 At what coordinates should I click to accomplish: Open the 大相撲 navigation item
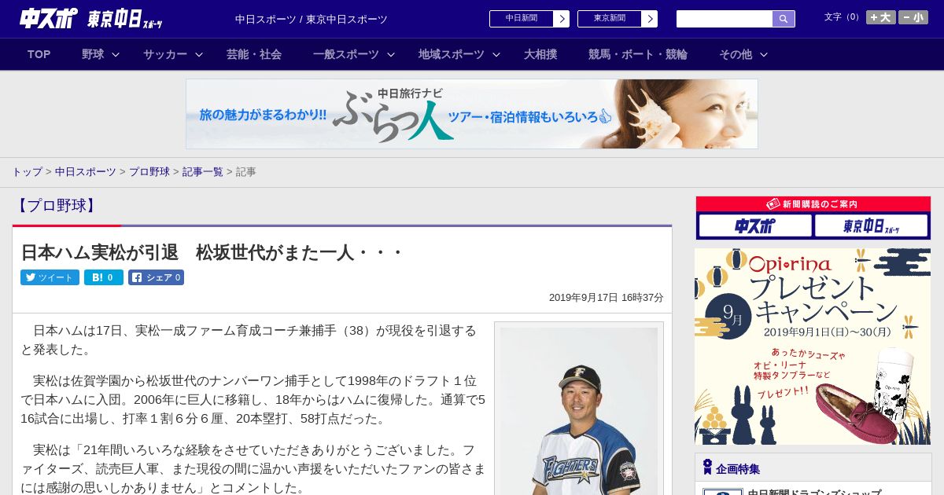tap(540, 54)
